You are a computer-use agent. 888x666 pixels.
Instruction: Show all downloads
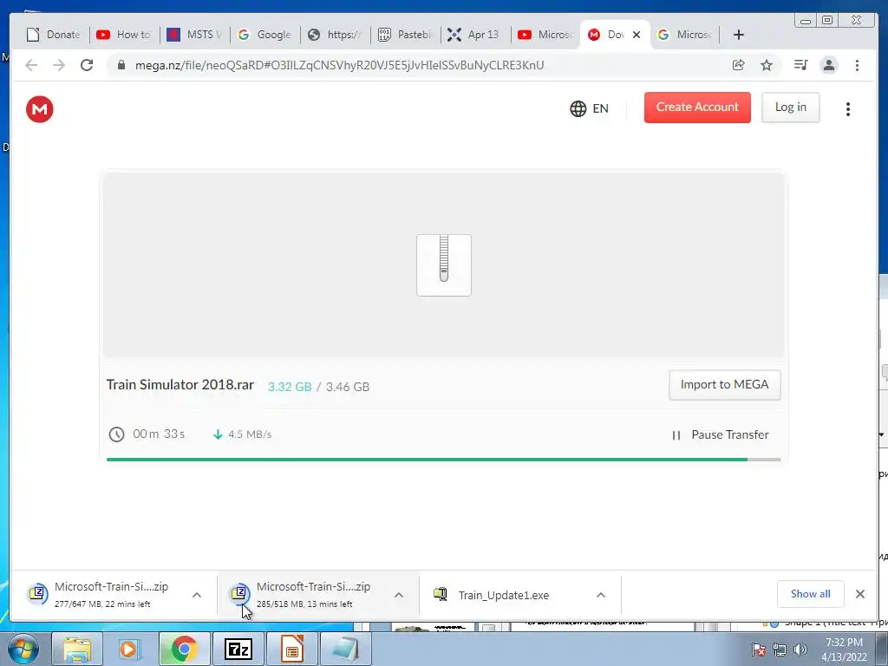click(811, 593)
